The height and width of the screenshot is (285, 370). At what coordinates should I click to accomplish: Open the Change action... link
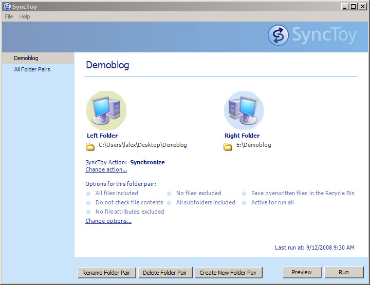[x=106, y=169]
